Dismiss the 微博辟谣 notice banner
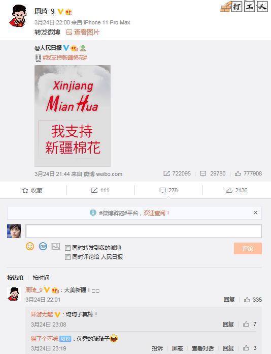 click(x=255, y=213)
